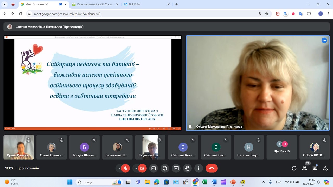Expand video settings arrow beside camera
This screenshot has width=333, height=187.
coord(136,168)
